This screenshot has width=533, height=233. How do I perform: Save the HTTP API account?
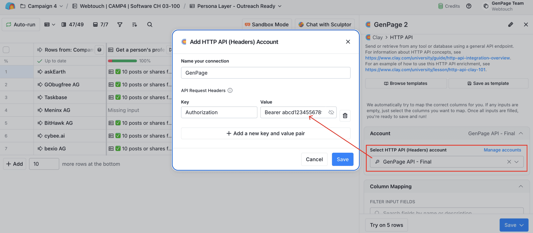343,159
